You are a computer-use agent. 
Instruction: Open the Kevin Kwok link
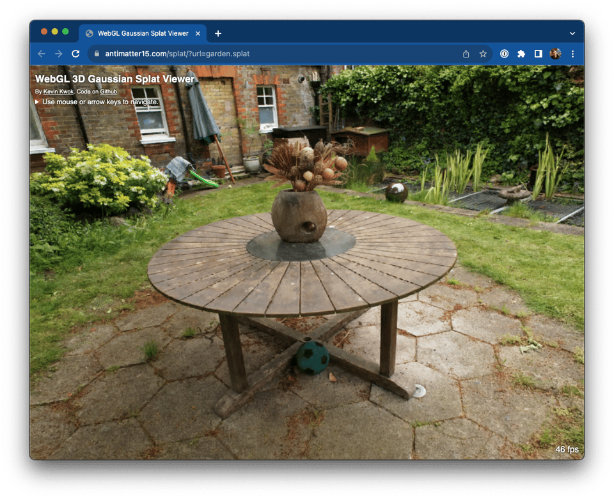point(57,91)
